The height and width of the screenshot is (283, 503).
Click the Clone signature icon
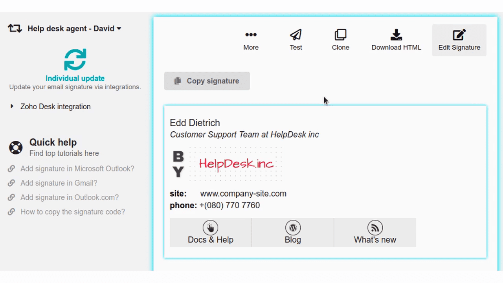[x=340, y=34]
